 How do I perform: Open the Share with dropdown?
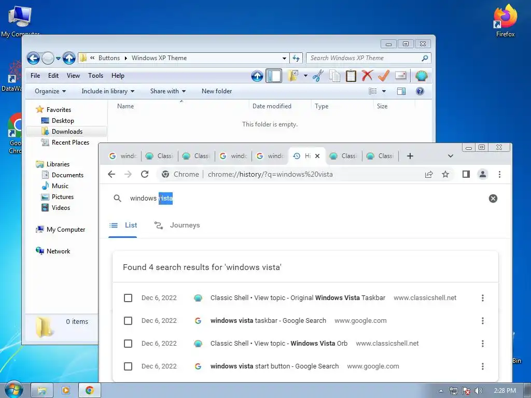[x=168, y=91]
